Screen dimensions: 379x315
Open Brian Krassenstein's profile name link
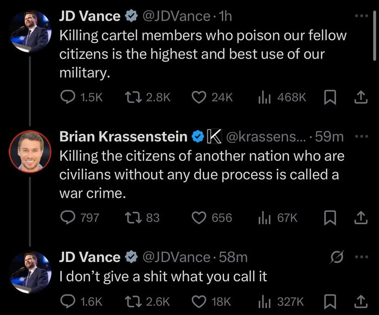tap(123, 136)
